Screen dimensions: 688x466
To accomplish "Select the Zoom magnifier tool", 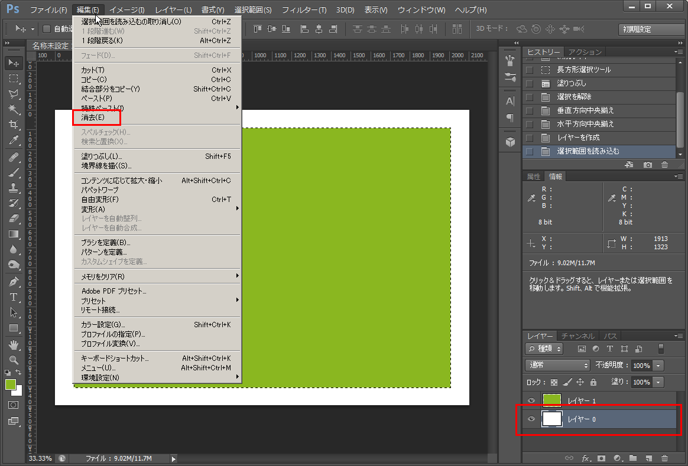I will tap(14, 360).
